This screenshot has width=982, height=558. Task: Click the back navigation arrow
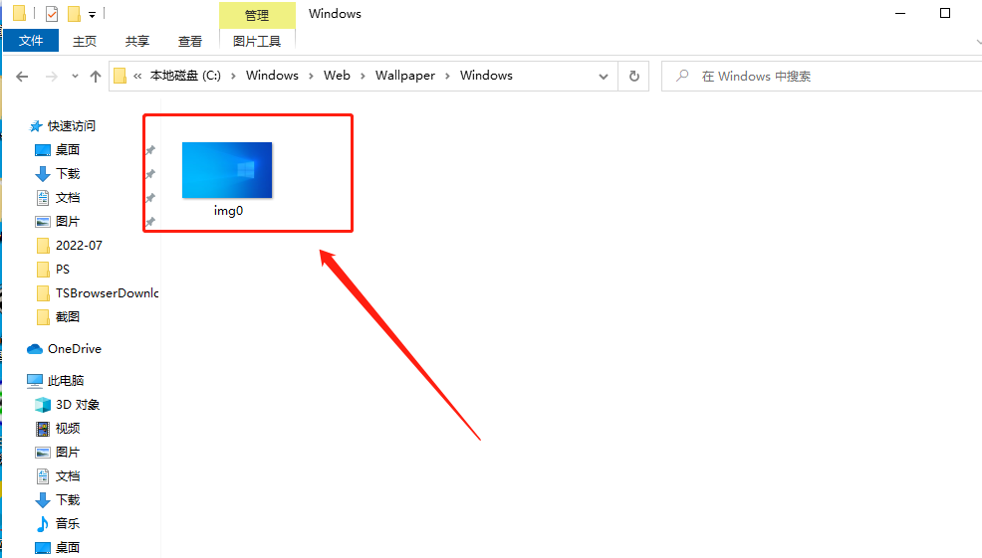point(22,76)
